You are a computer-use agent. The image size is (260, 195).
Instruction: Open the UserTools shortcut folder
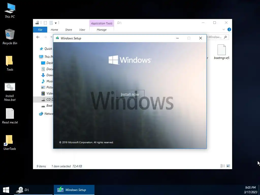pos(10,143)
